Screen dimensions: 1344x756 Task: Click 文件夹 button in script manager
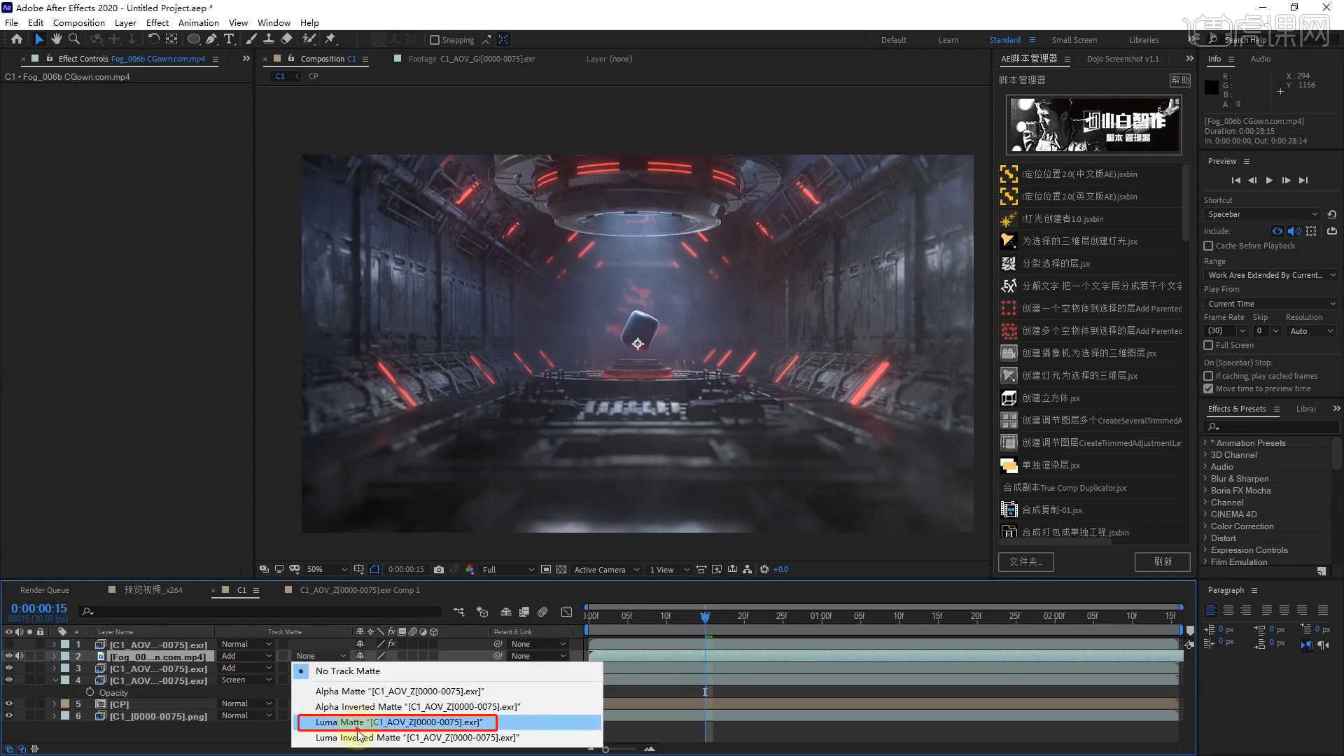(1025, 561)
